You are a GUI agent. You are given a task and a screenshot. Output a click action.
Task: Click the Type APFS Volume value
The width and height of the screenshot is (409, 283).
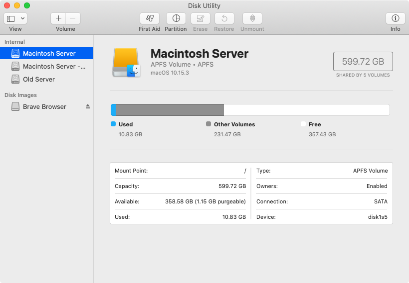point(371,171)
